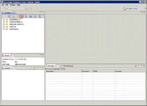Click the yellow hierarchy icon in Relation toolbar
The width and height of the screenshot is (147, 106).
pos(35,68)
